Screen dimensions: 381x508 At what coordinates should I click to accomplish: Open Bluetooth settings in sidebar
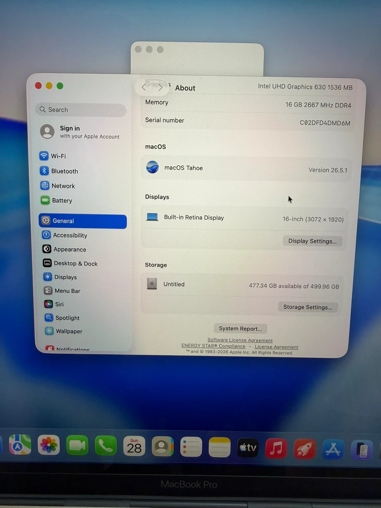pyautogui.click(x=59, y=171)
